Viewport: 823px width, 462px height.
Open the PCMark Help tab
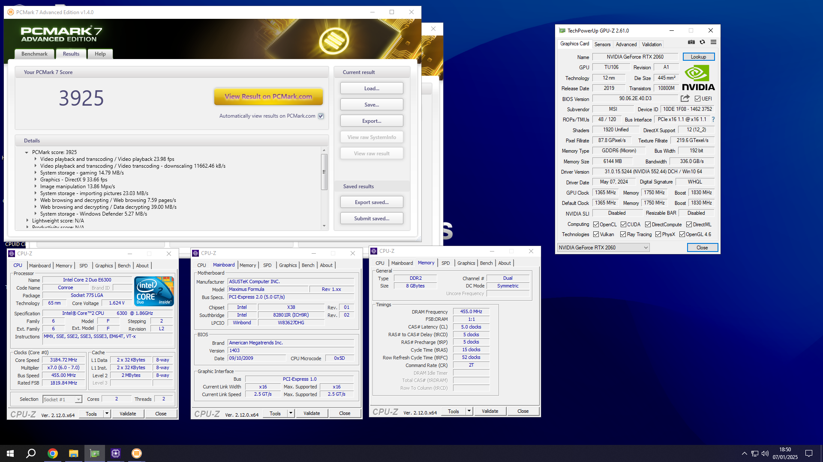tap(100, 54)
